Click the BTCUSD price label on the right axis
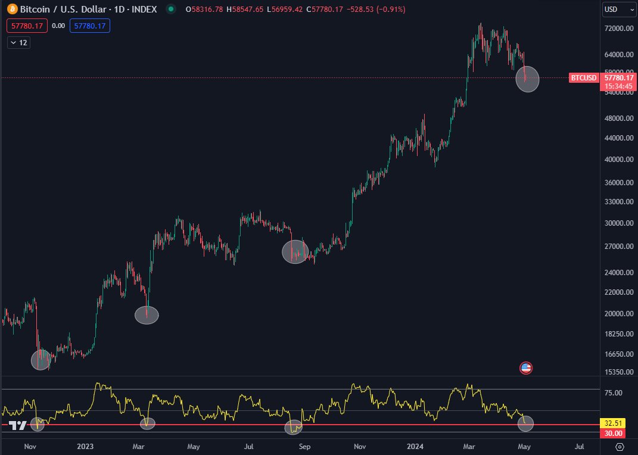Image resolution: width=638 pixels, height=455 pixels. point(583,78)
